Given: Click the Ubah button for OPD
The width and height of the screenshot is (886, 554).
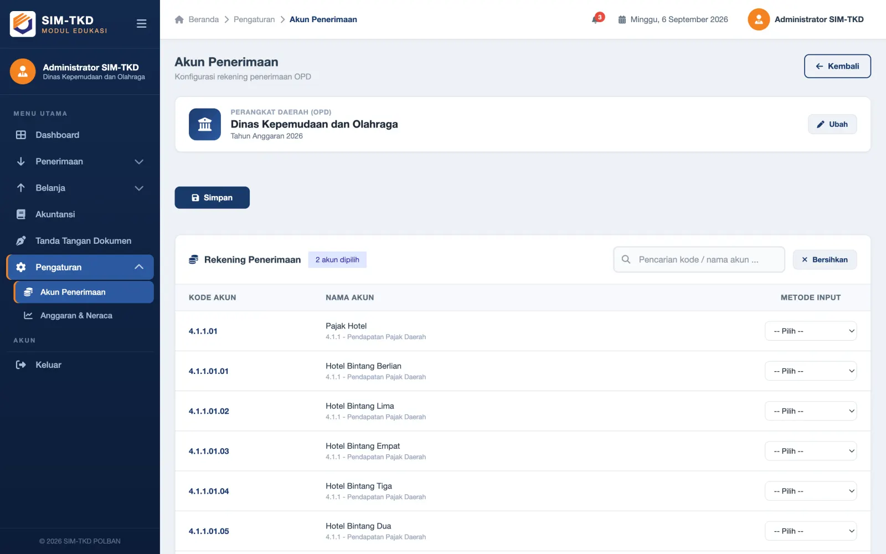Looking at the screenshot, I should coord(832,124).
